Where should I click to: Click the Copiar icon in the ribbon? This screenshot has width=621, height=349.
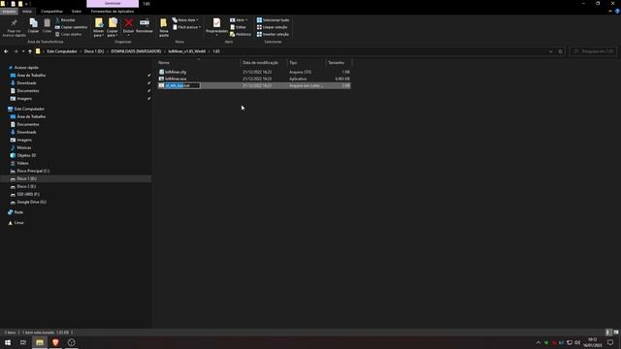[x=33, y=23]
